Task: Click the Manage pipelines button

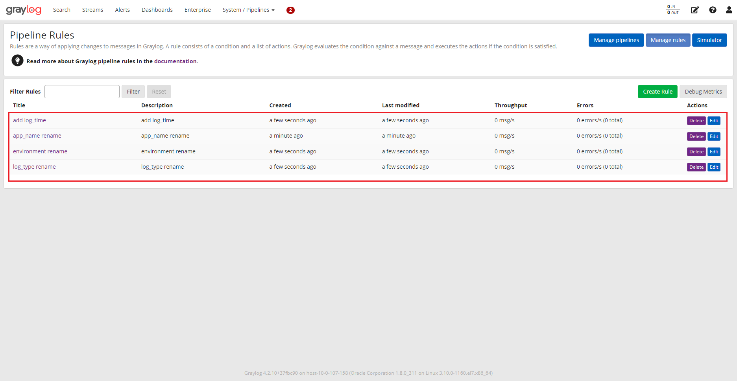Action: pyautogui.click(x=616, y=40)
